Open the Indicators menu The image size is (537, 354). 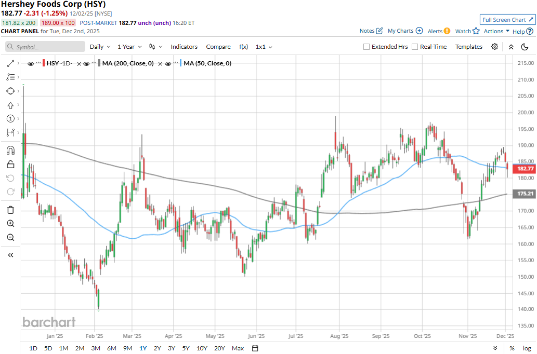tap(184, 47)
